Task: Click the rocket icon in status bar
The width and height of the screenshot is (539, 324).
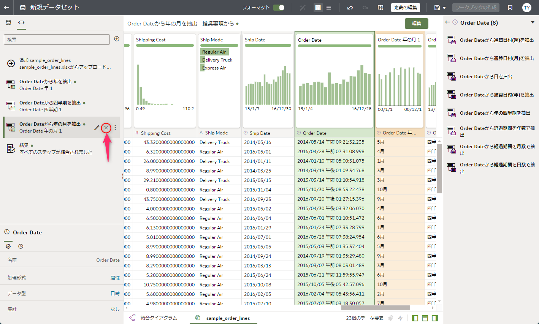Action: click(x=390, y=318)
